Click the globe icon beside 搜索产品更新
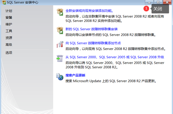This screenshot has height=114, width=173. tap(60, 77)
